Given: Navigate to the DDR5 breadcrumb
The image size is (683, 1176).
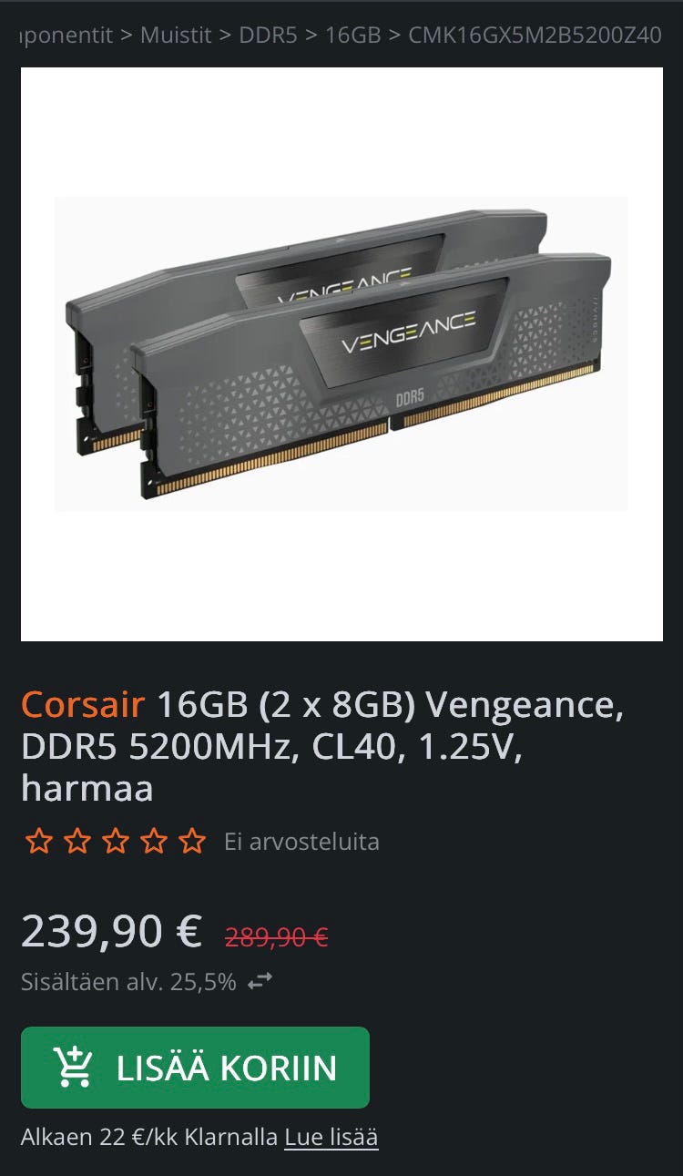Looking at the screenshot, I should click(x=268, y=36).
